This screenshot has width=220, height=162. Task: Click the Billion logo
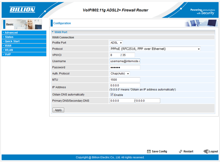pyautogui.click(x=22, y=10)
